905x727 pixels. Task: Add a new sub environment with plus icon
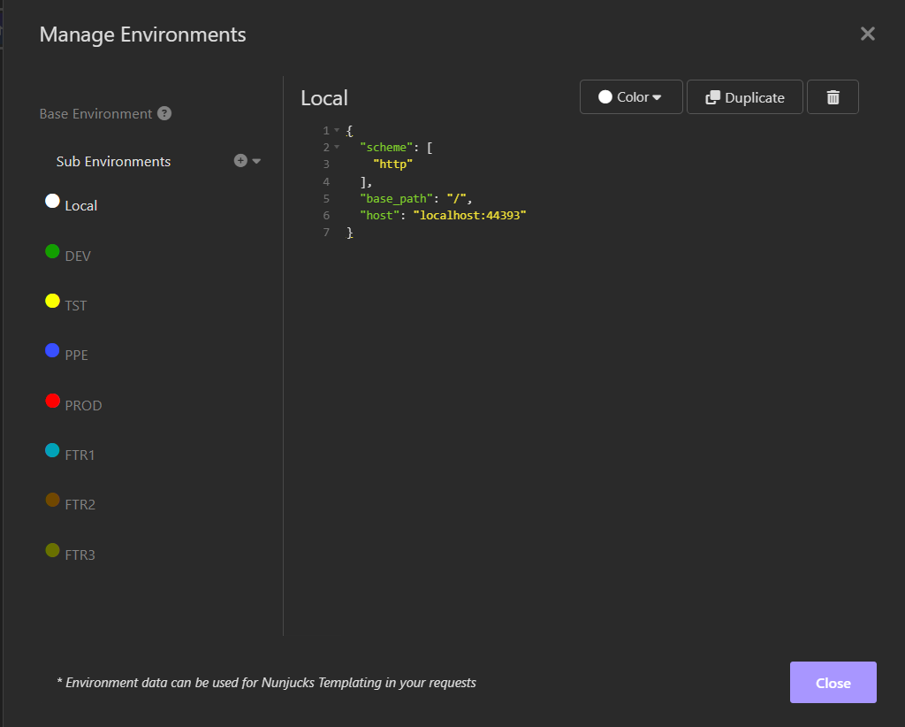(x=239, y=160)
